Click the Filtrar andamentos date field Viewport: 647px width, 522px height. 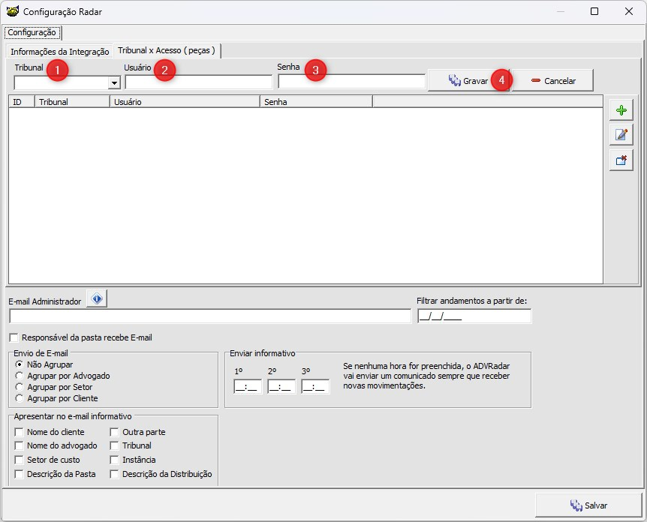(474, 316)
